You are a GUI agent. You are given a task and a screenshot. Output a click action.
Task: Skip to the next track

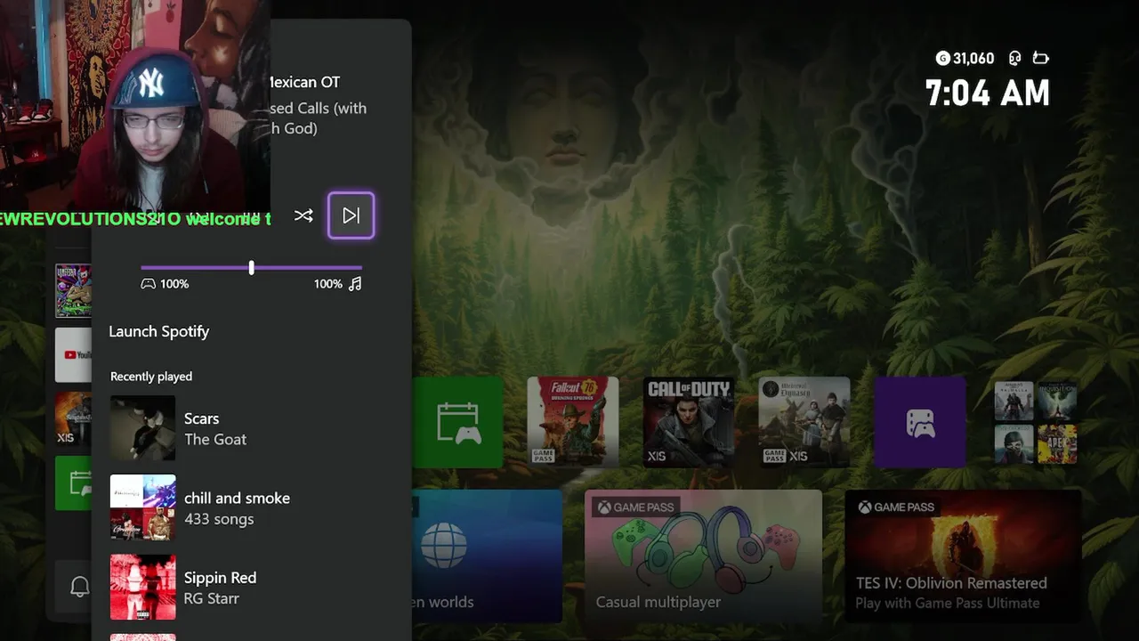tap(351, 215)
